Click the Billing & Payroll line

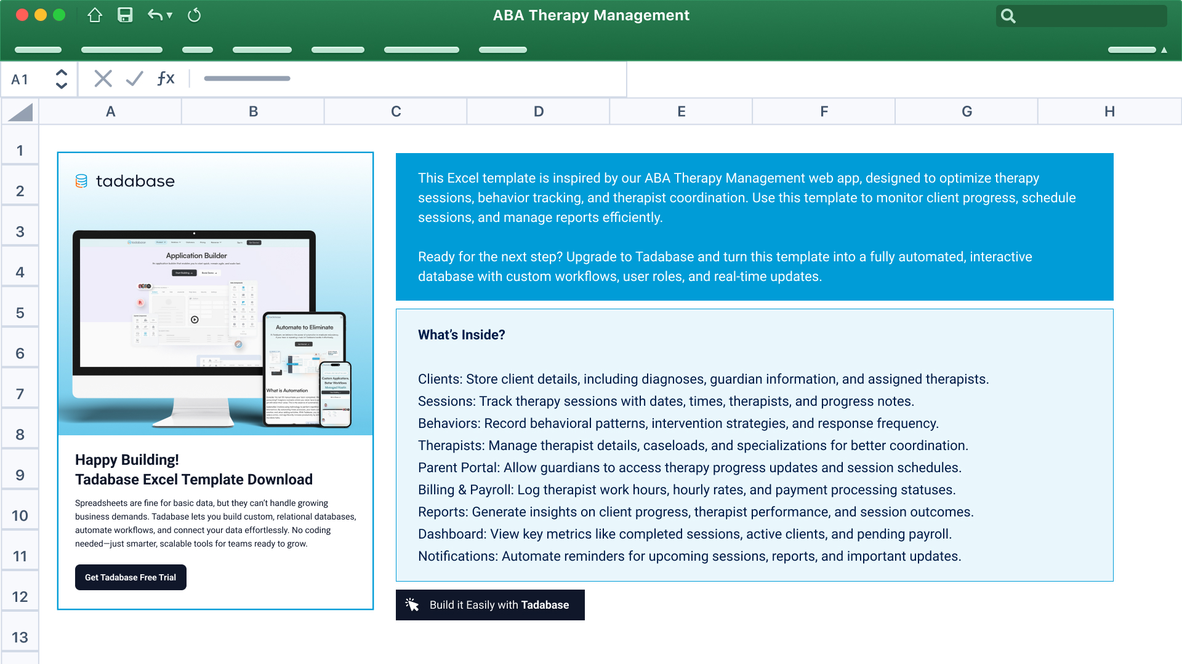click(x=686, y=490)
